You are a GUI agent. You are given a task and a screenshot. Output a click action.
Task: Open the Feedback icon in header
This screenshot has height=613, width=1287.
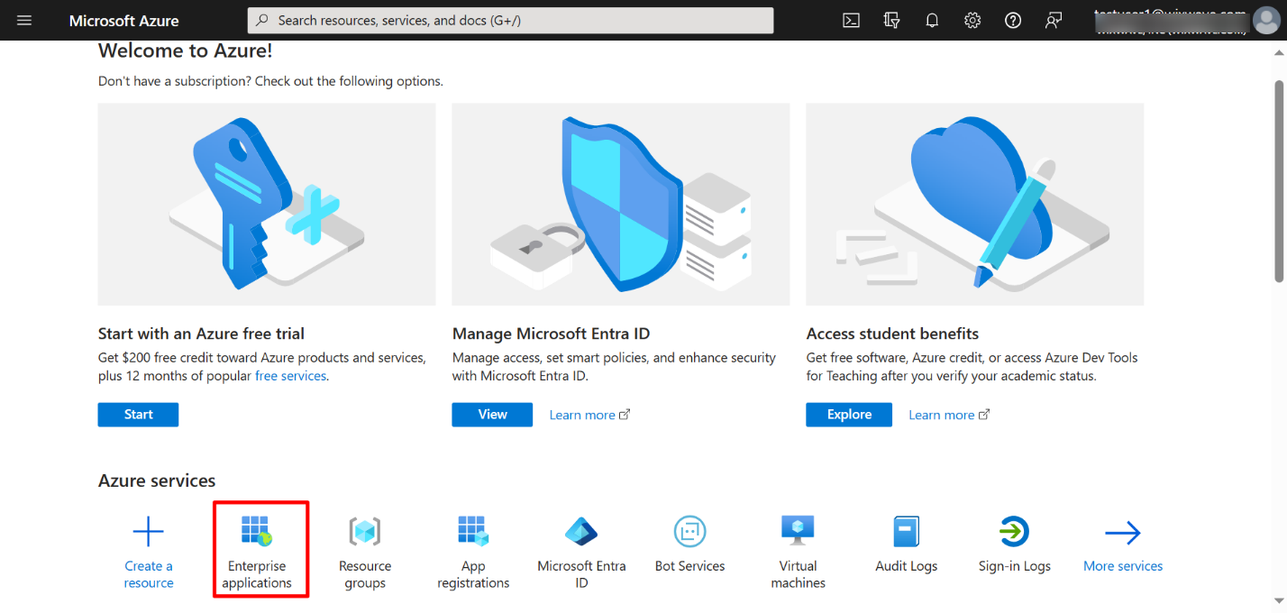1054,20
